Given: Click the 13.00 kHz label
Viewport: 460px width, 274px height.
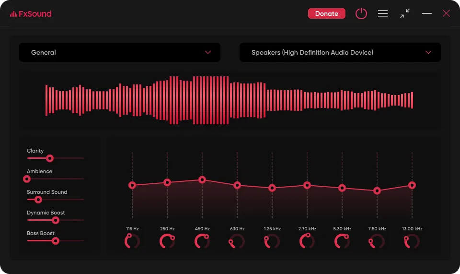Looking at the screenshot, I should click(x=412, y=229).
